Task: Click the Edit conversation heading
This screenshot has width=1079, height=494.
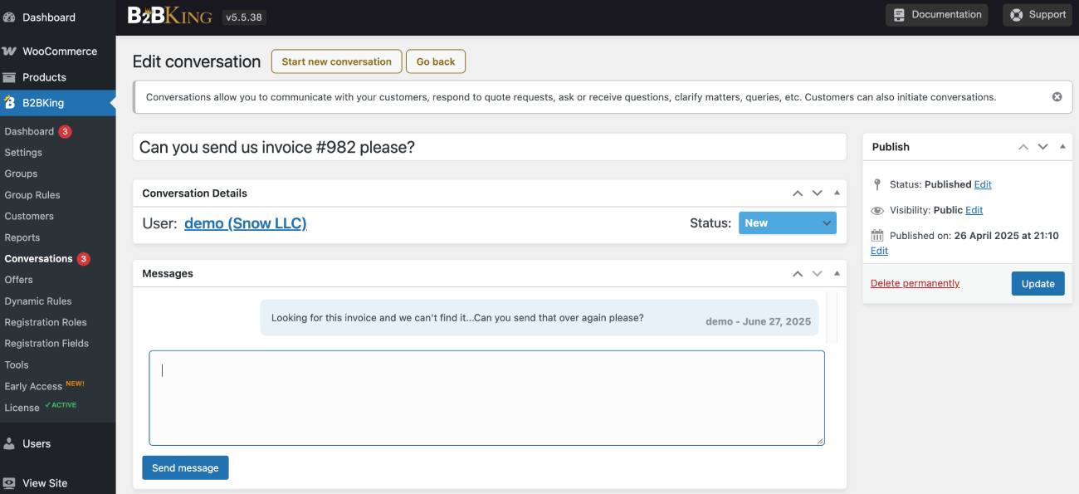Action: click(197, 61)
